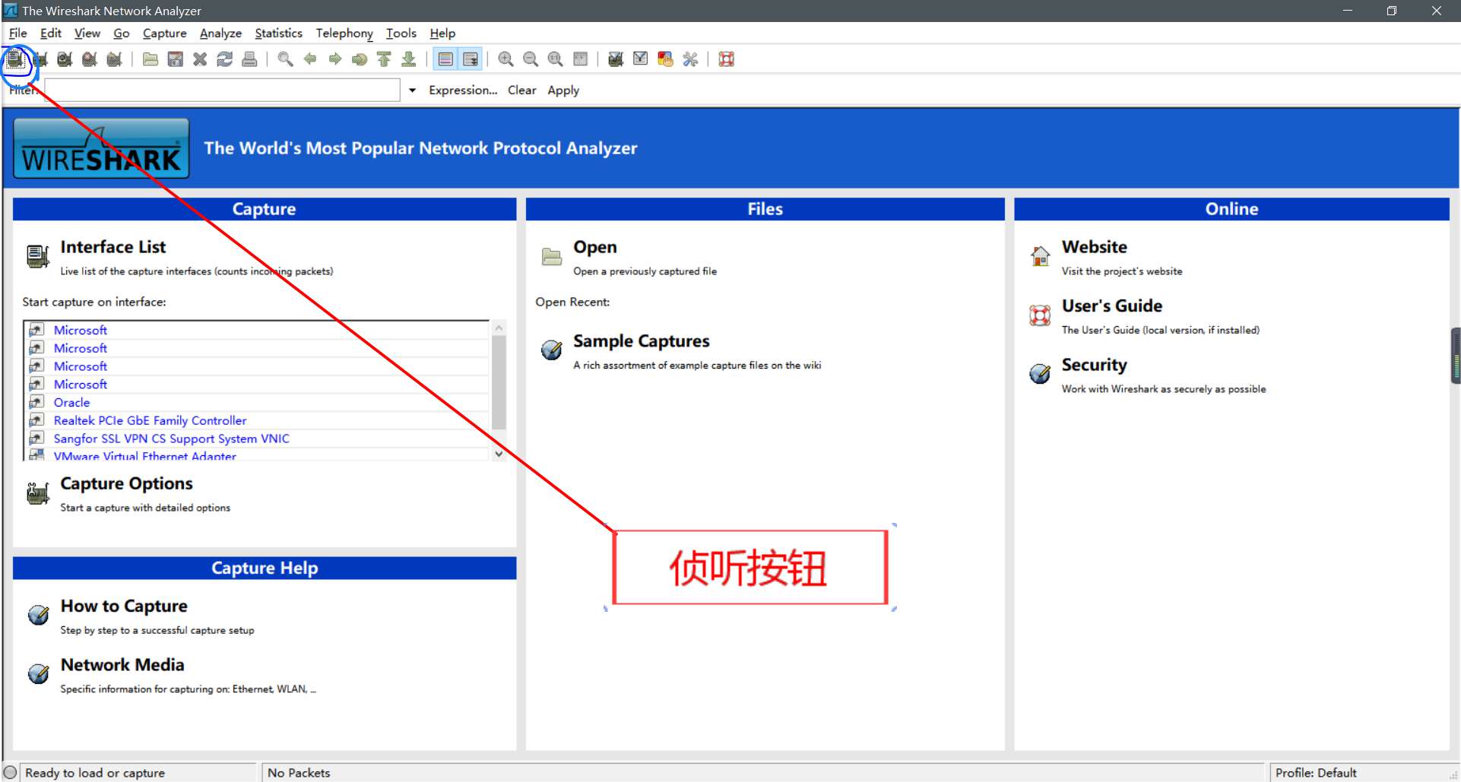The height and width of the screenshot is (782, 1461).
Task: Select the VMware Virtual Ethernet Adapter interface
Action: click(144, 456)
